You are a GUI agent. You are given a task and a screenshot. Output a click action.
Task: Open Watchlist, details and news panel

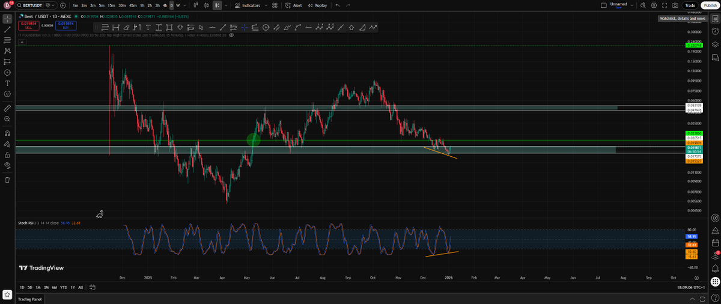click(x=715, y=19)
